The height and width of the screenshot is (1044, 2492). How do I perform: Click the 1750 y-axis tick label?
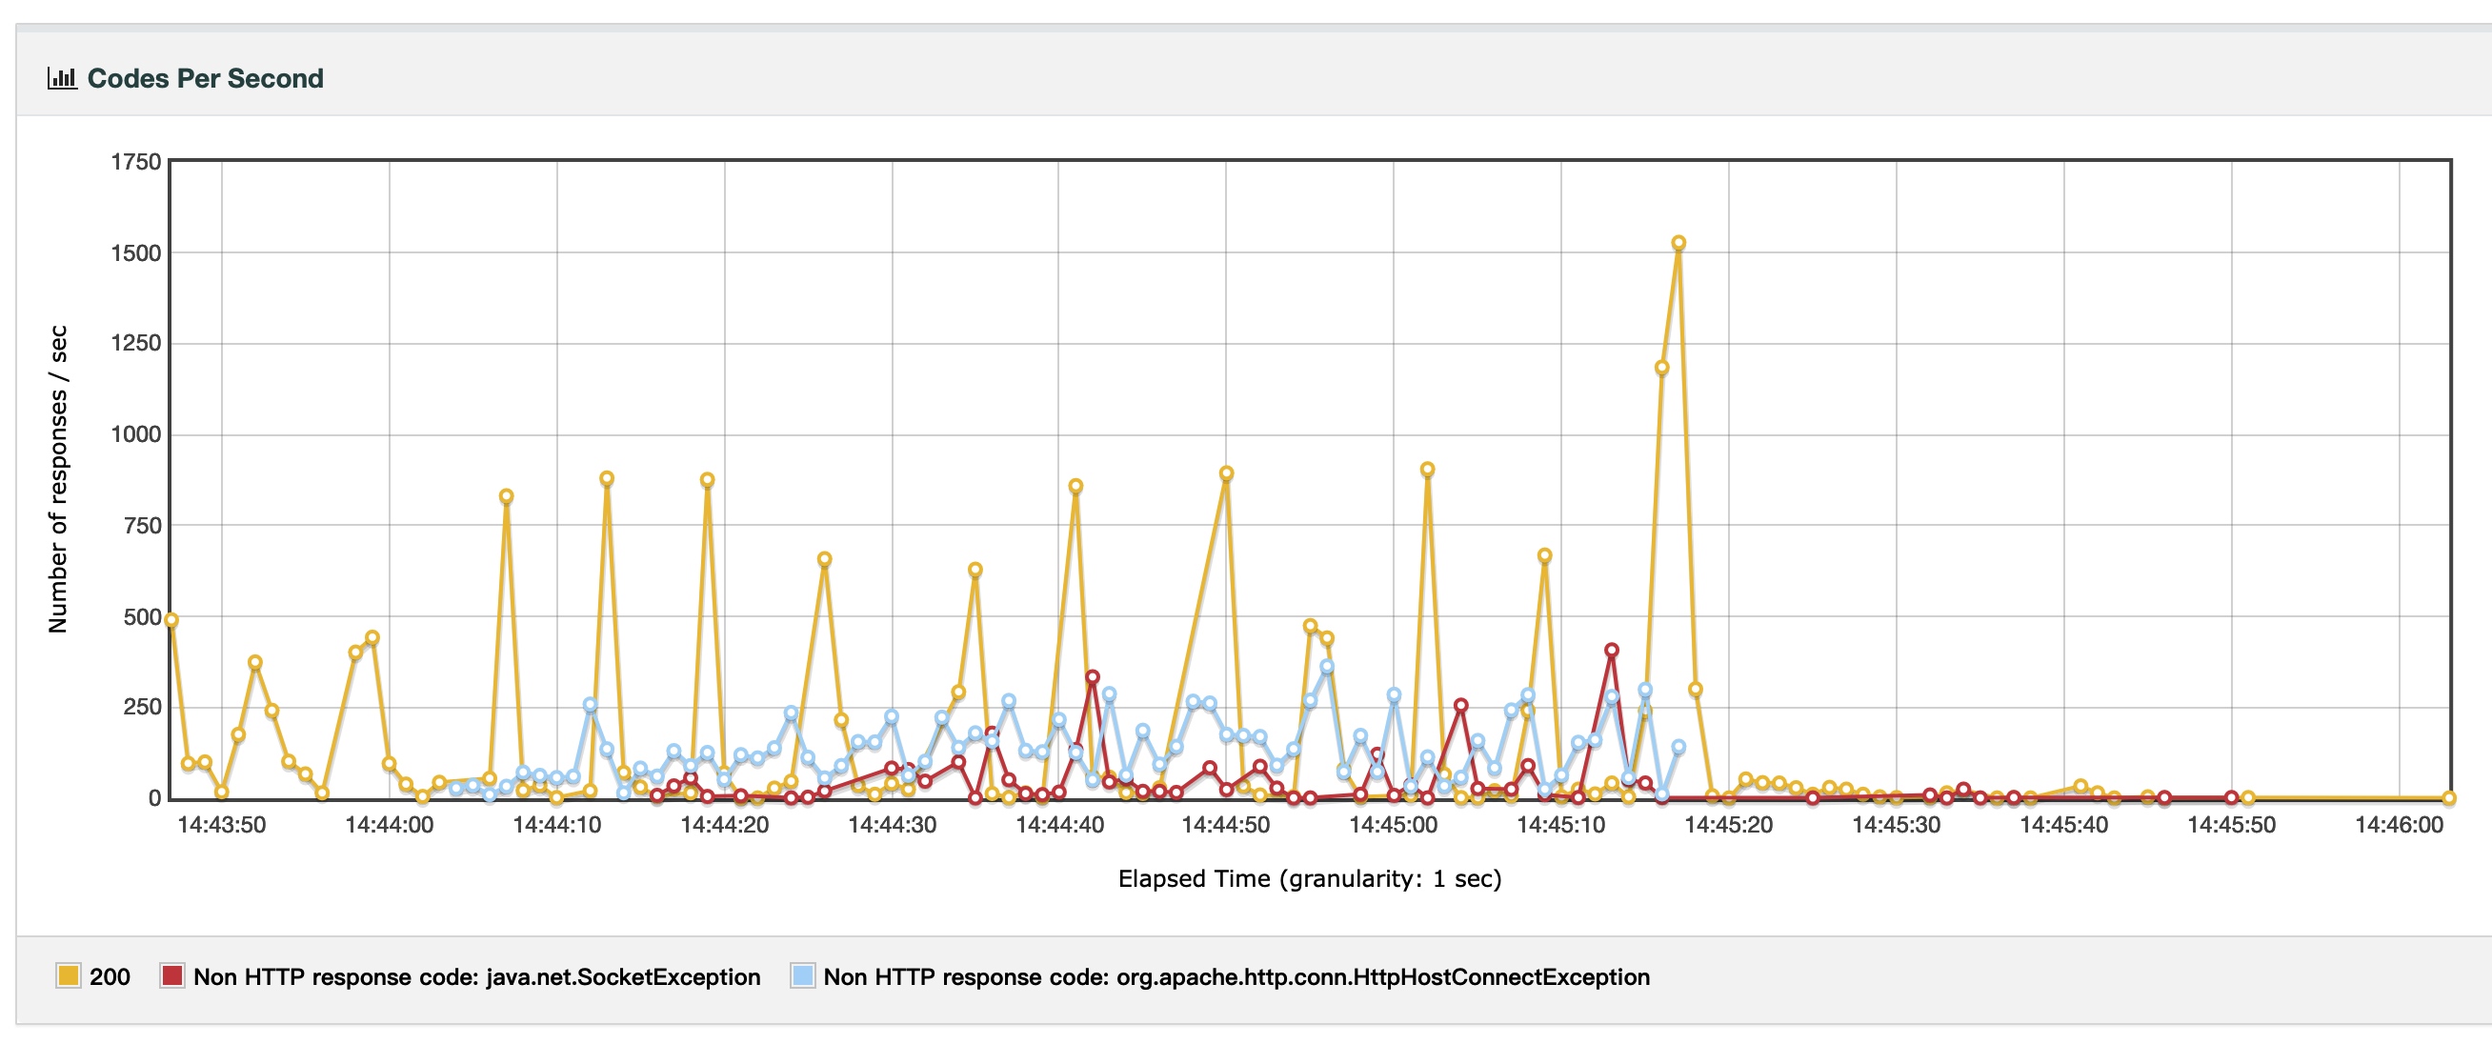click(x=135, y=162)
